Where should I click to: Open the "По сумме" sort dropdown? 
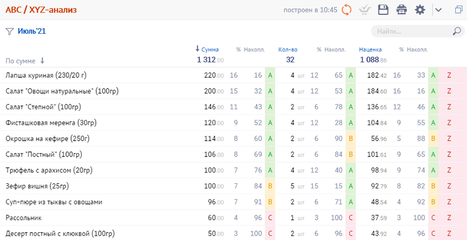click(25, 61)
